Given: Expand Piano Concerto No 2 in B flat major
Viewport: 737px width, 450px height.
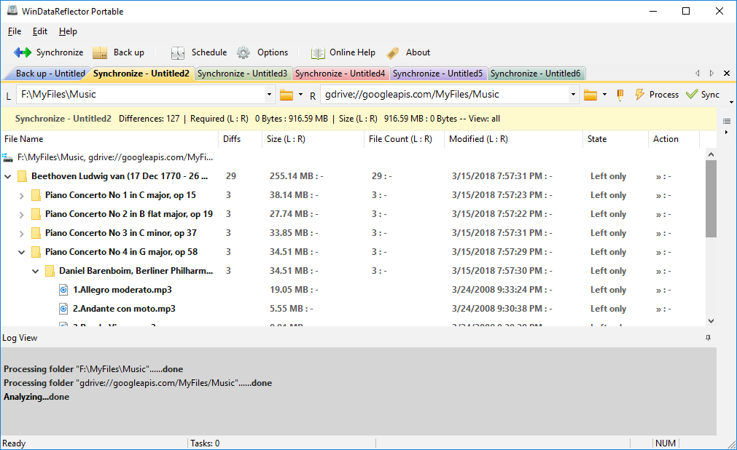Looking at the screenshot, I should tap(21, 215).
